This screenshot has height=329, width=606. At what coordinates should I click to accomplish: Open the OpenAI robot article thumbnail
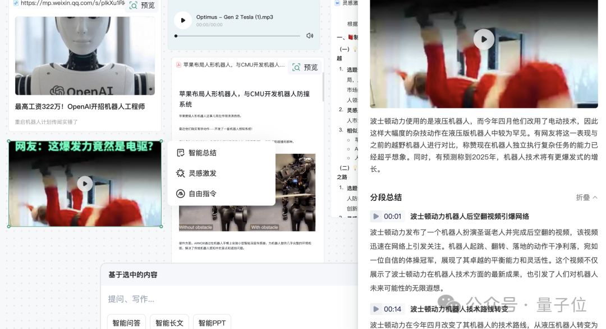point(85,56)
